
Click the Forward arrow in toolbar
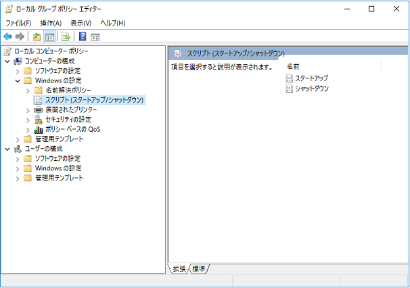click(x=20, y=37)
